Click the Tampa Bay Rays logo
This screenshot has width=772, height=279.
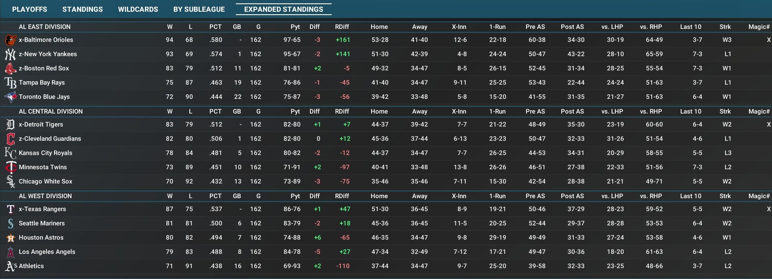tap(10, 83)
